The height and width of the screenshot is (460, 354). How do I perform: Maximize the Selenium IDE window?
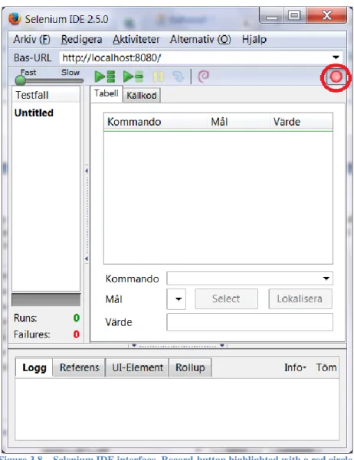295,15
